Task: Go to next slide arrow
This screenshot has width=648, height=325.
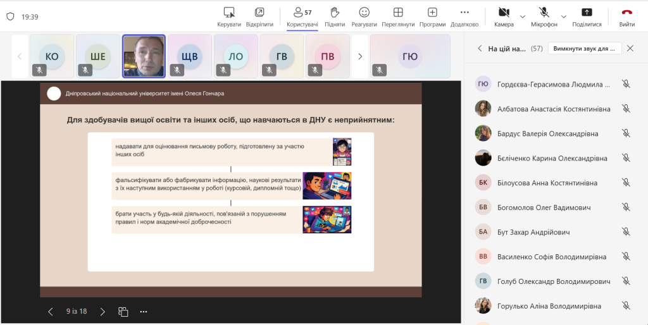Action: coord(103,312)
